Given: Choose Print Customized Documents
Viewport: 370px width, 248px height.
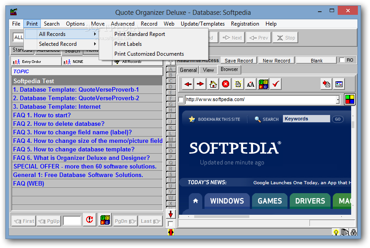Looking at the screenshot, I should (149, 54).
